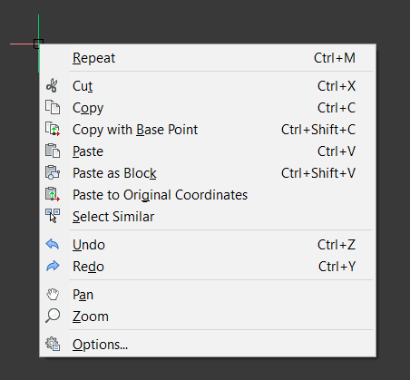410x380 pixels.
Task: Choose Repeat from the context menu
Action: click(208, 58)
